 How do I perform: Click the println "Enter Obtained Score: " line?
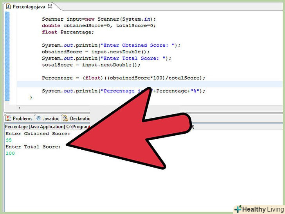pyautogui.click(x=111, y=45)
